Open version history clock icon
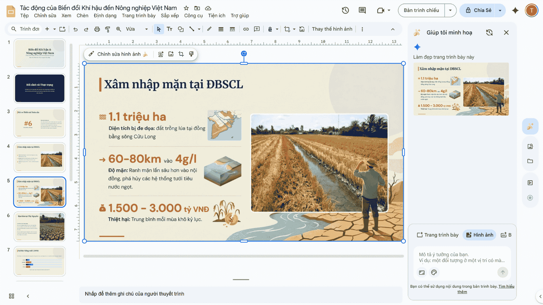 pyautogui.click(x=345, y=11)
